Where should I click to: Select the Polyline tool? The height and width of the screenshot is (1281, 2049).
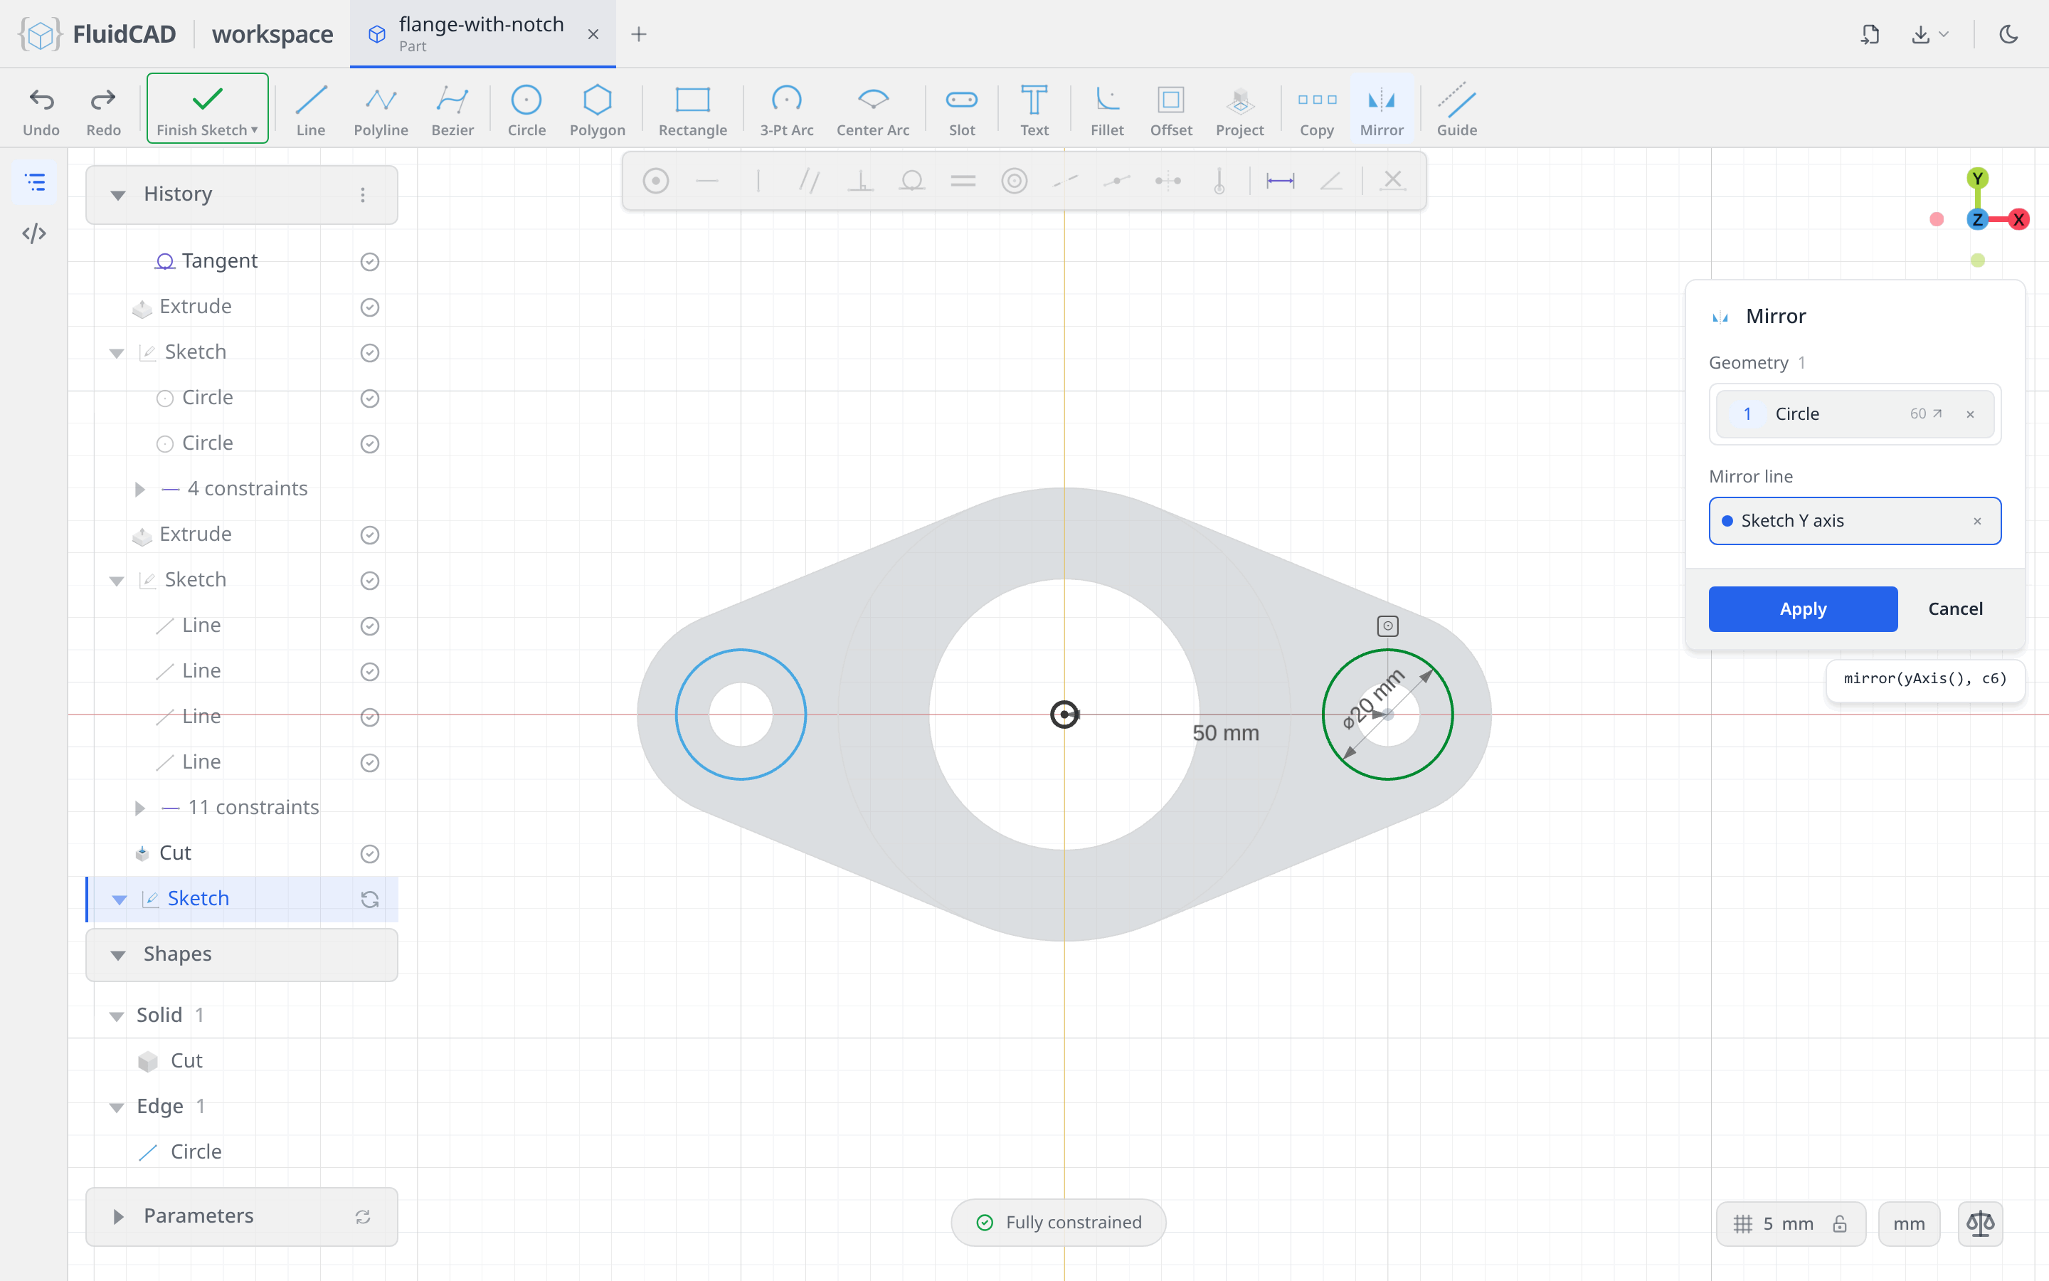pyautogui.click(x=381, y=110)
